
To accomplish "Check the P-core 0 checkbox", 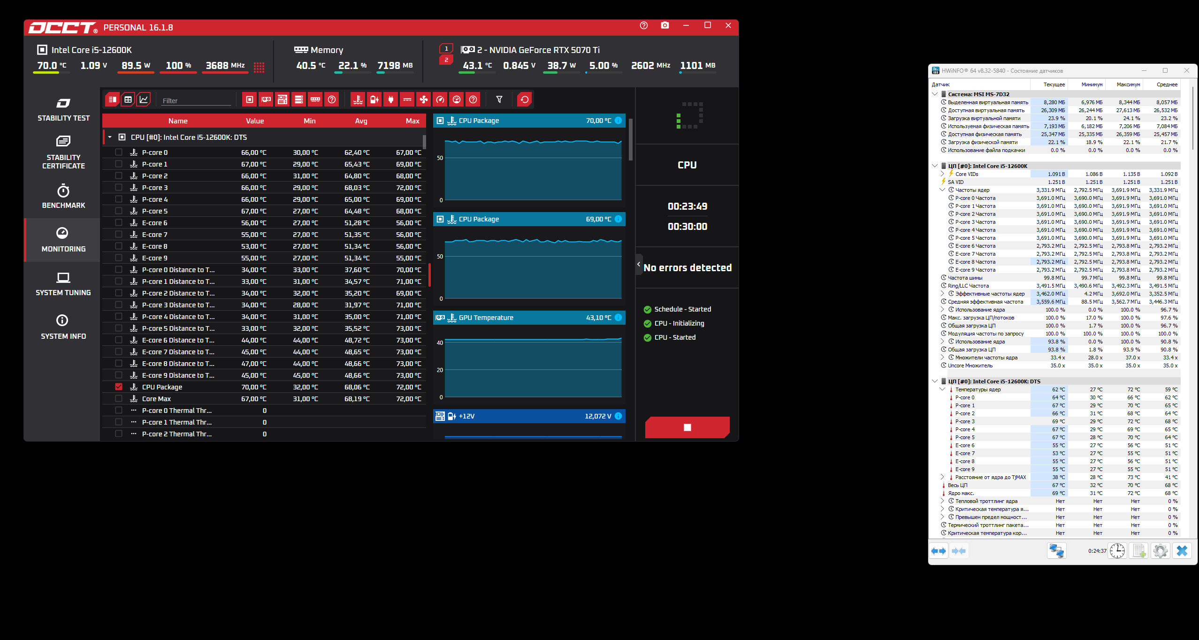I will [119, 152].
